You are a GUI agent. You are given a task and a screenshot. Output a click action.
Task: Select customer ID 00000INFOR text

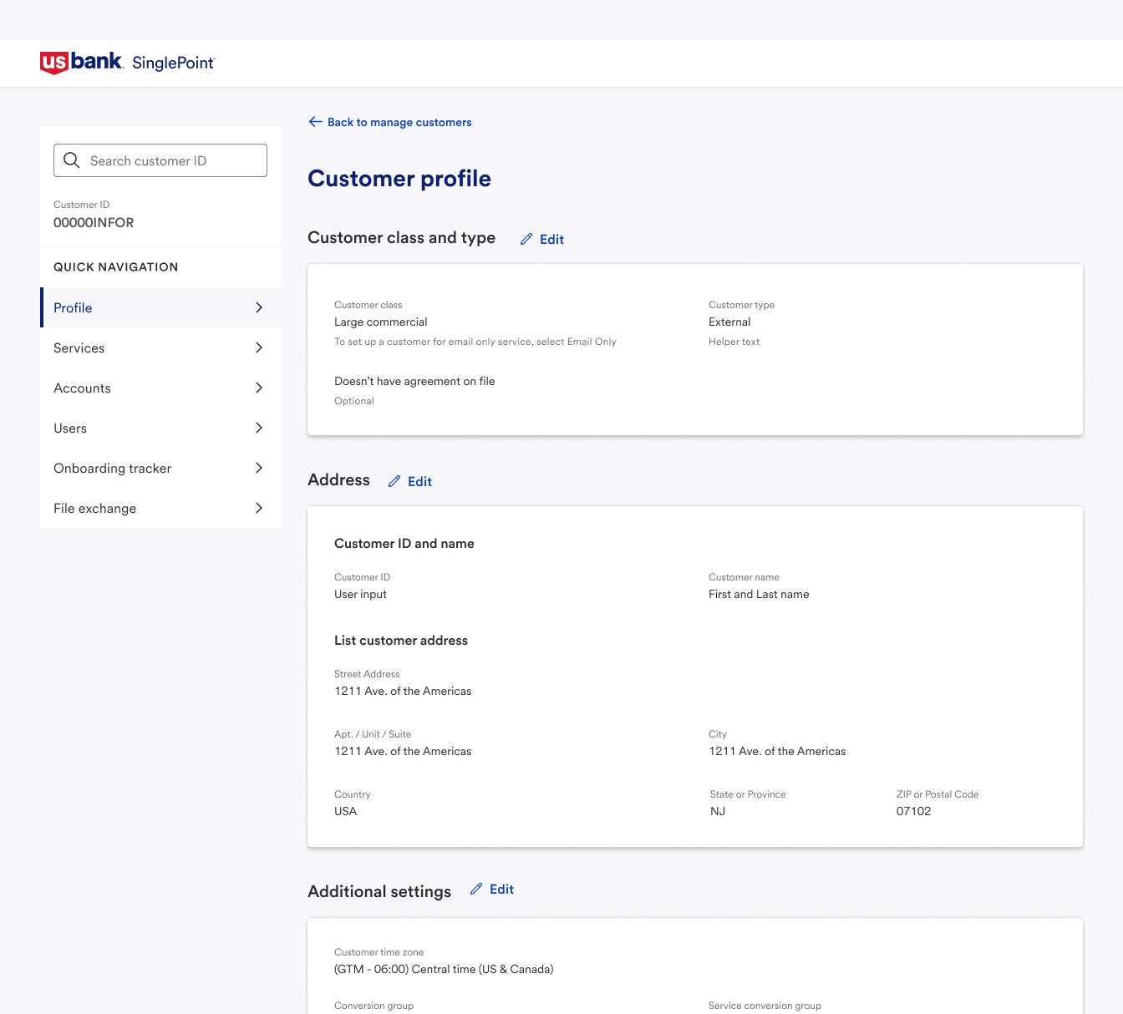tap(94, 223)
